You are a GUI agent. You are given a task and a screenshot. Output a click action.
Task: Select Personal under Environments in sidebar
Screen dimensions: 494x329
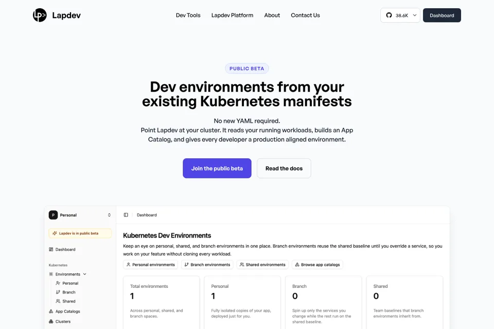coord(70,283)
